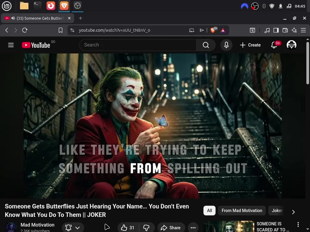The width and height of the screenshot is (310, 232).
Task: Reload the YouTube page
Action: point(25,30)
